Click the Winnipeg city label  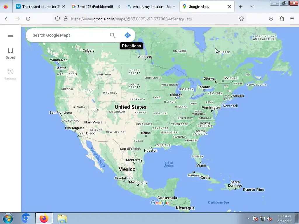pyautogui.click(x=145, y=57)
